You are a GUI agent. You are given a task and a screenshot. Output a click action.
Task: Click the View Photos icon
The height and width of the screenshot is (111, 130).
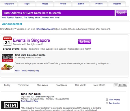[107, 100]
